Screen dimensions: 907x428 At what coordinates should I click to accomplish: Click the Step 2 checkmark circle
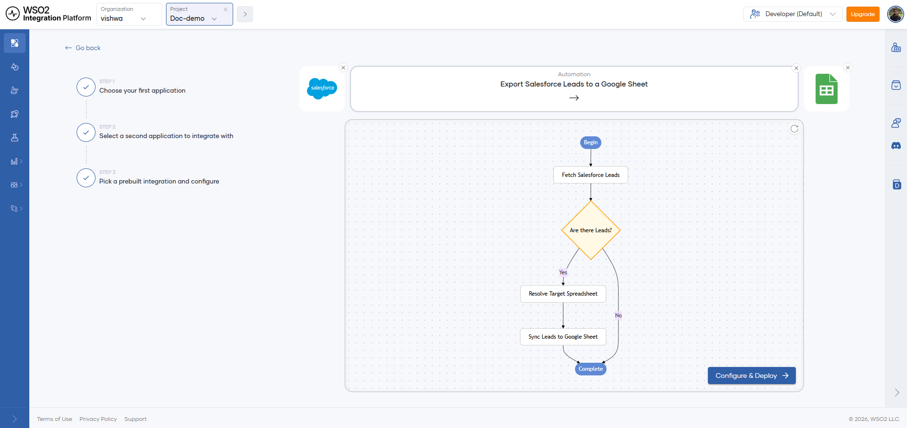(x=86, y=132)
